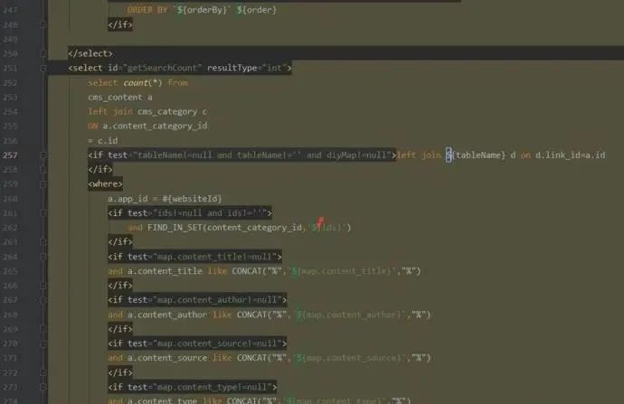The height and width of the screenshot is (404, 624).
Task: Click the </if> tag on line 258
Action: tap(100, 170)
